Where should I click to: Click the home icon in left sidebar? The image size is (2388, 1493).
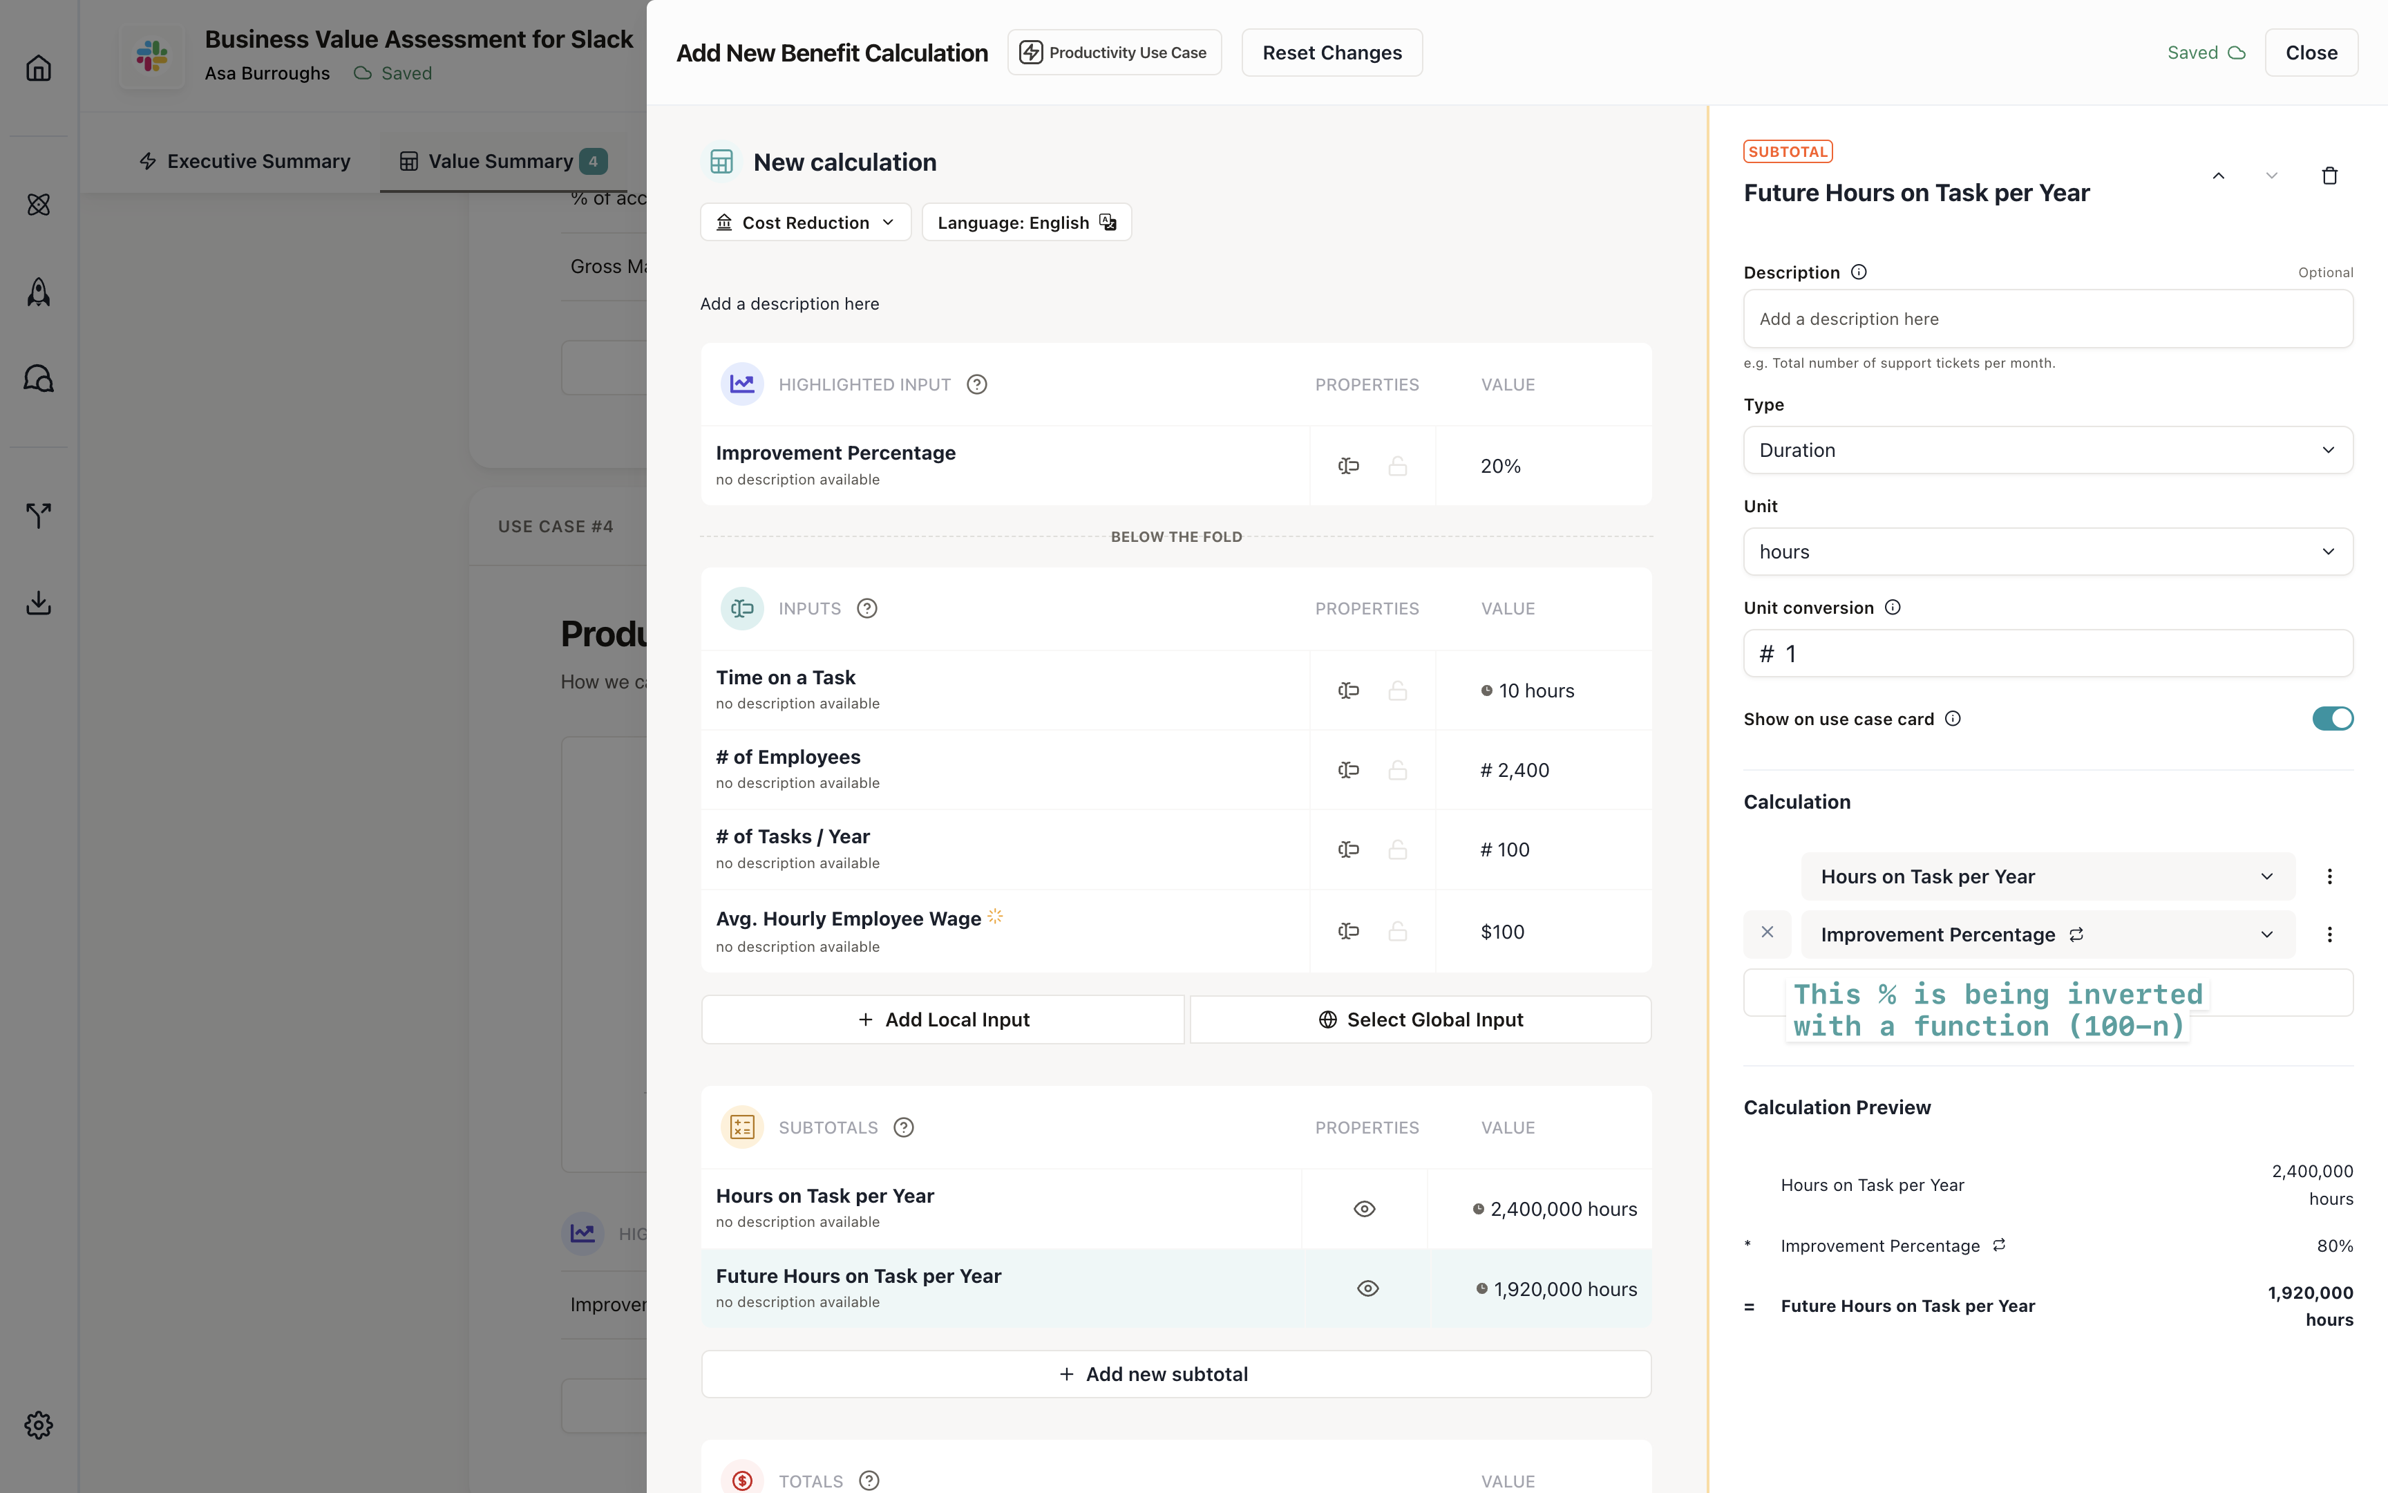pyautogui.click(x=39, y=68)
